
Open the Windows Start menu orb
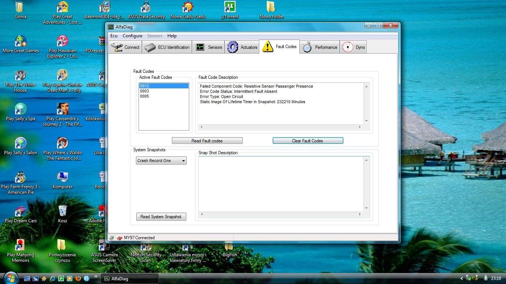pyautogui.click(x=10, y=278)
